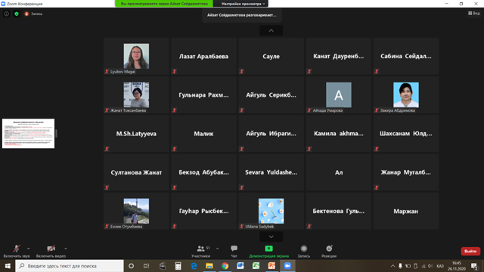Screen dimensions: 484x272
Task: Launch Google Chrome from taskbar
Action: tap(225, 266)
